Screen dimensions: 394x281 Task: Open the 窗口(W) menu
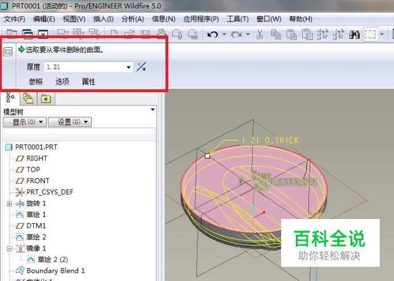point(269,19)
